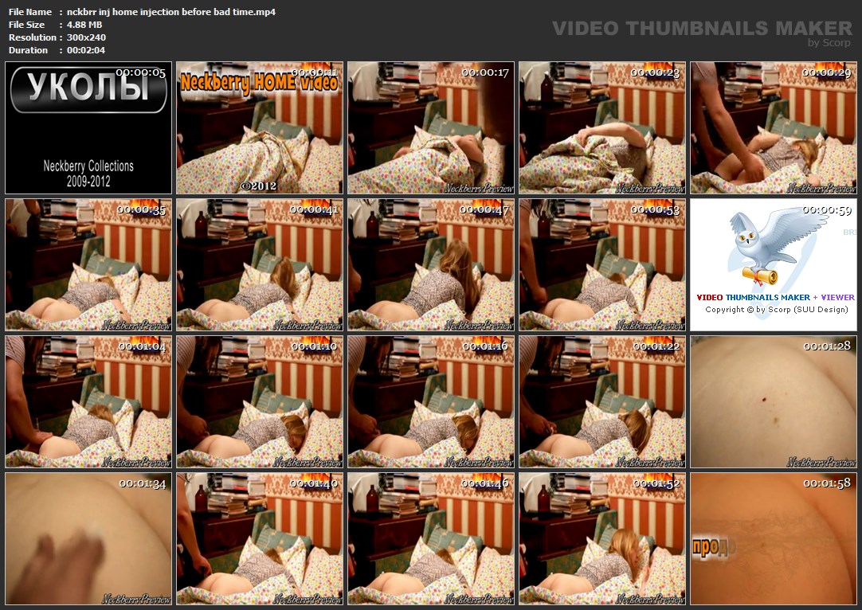862x610 pixels.
Task: Open the title card thumbnail at 00:00:05
Action: tap(88, 128)
